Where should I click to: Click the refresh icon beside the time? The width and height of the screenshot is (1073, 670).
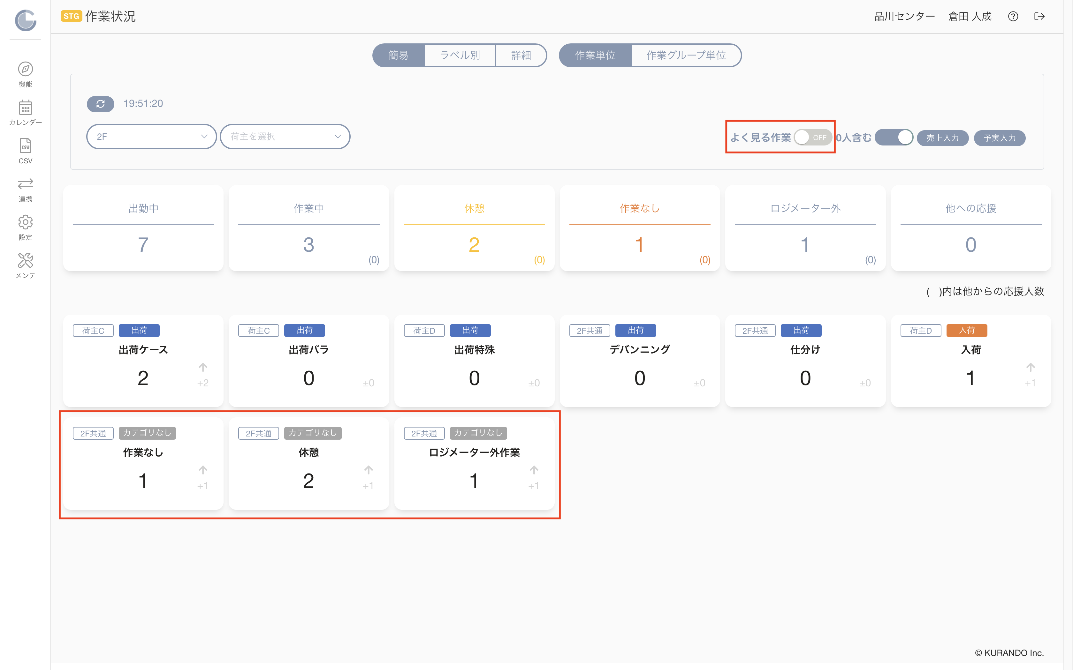click(x=101, y=104)
